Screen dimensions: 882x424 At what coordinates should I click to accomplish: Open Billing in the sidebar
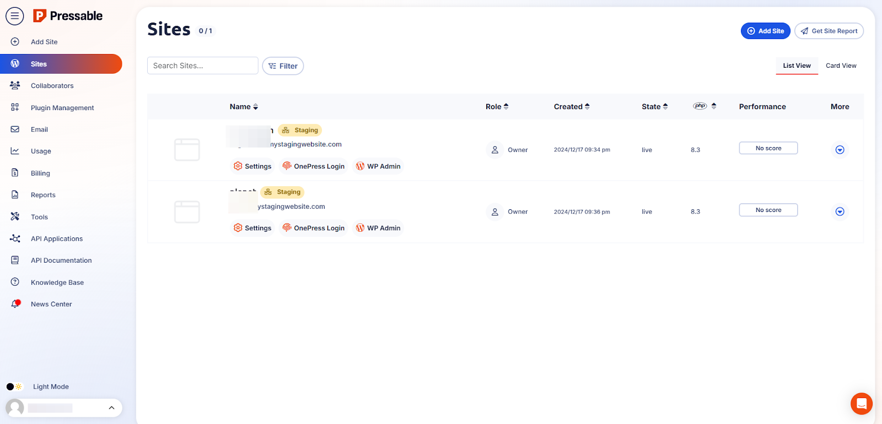(x=40, y=173)
